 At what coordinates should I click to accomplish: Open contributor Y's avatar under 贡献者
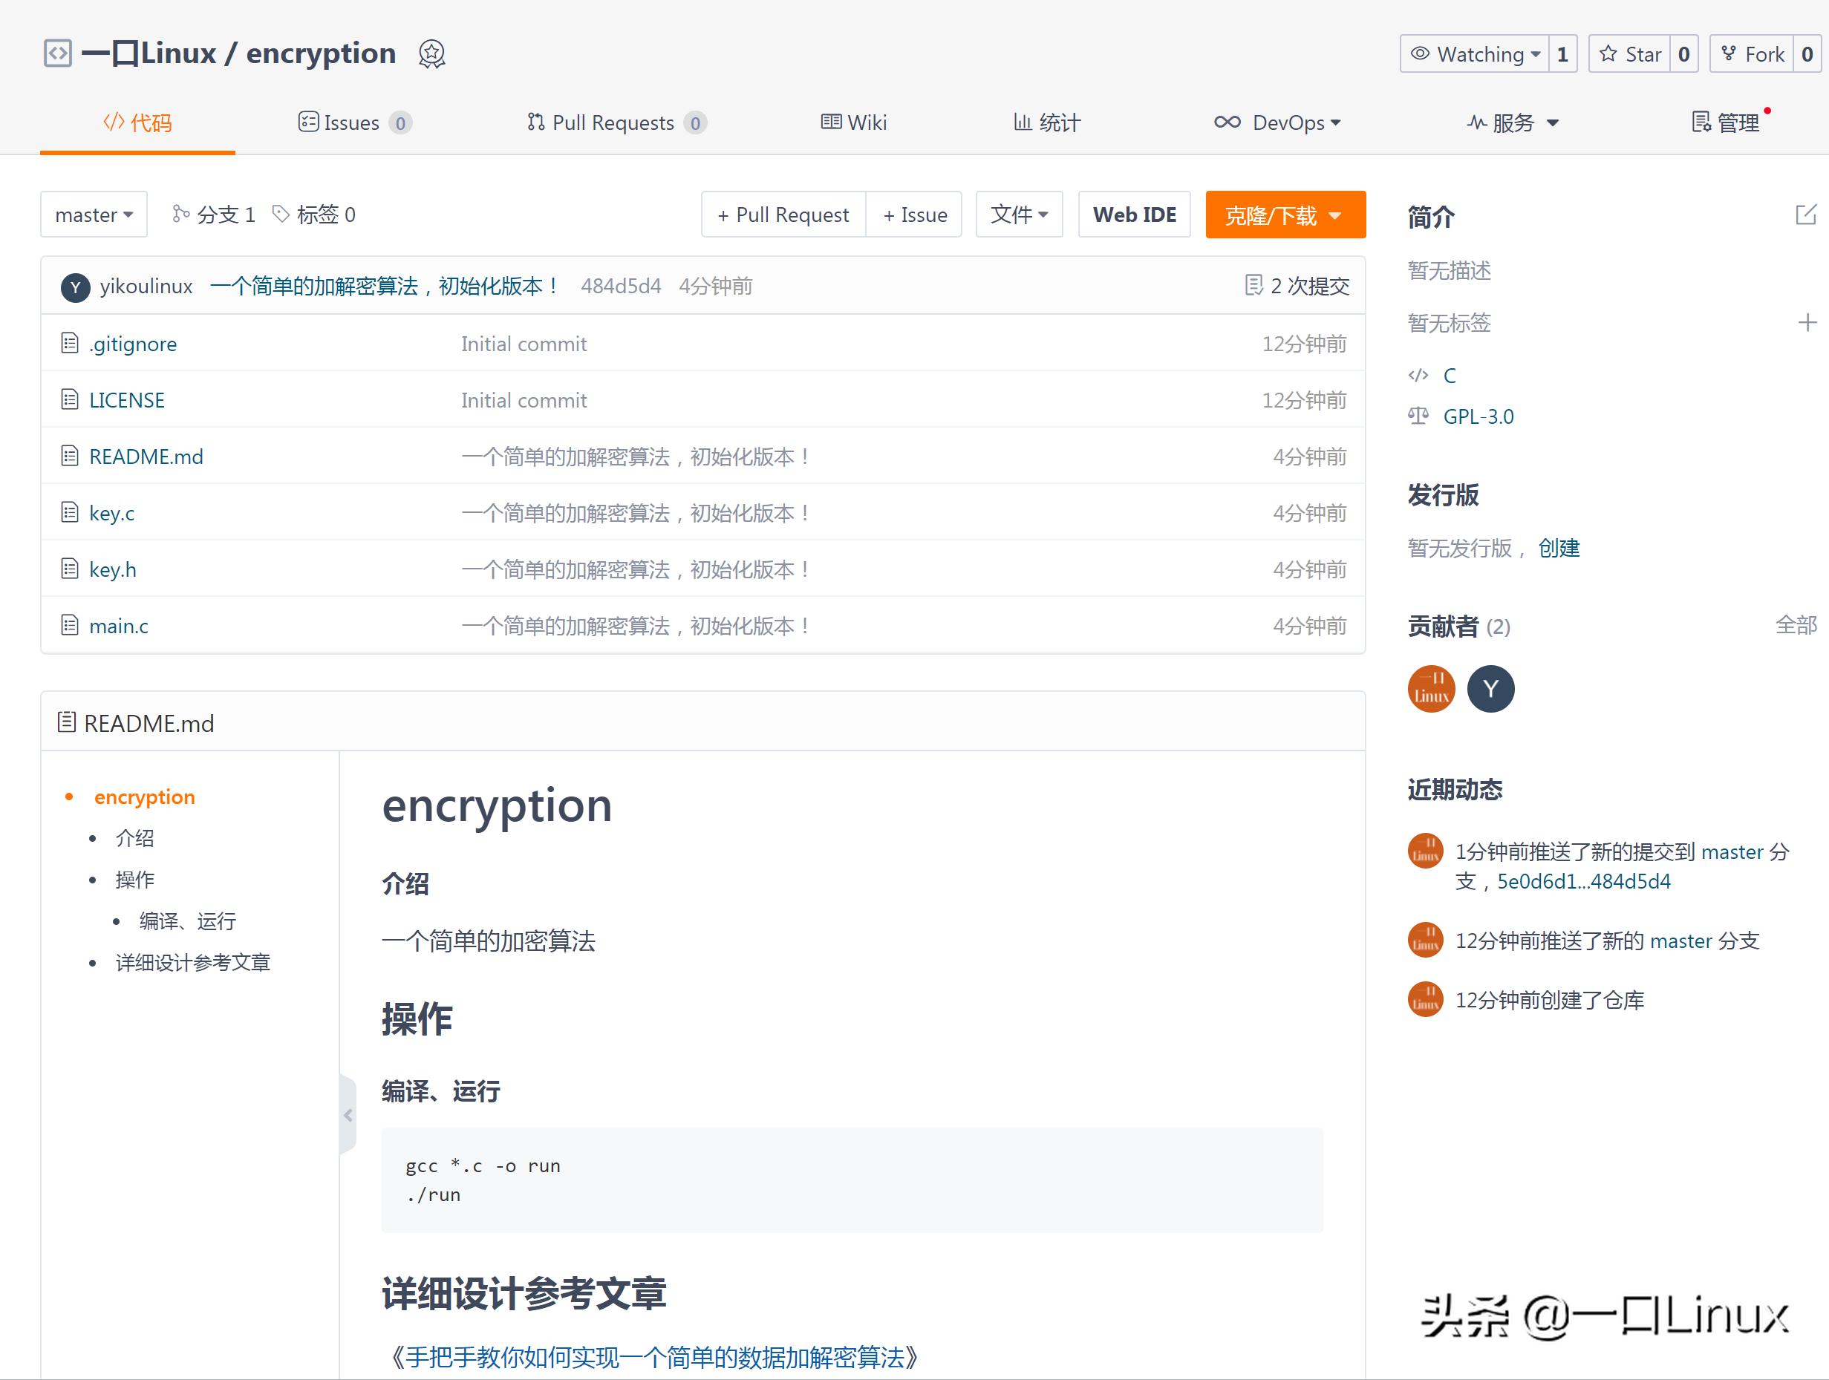coord(1491,688)
